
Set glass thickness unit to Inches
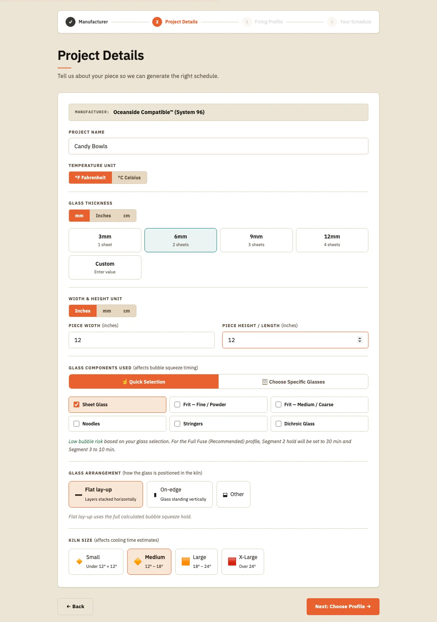point(103,216)
